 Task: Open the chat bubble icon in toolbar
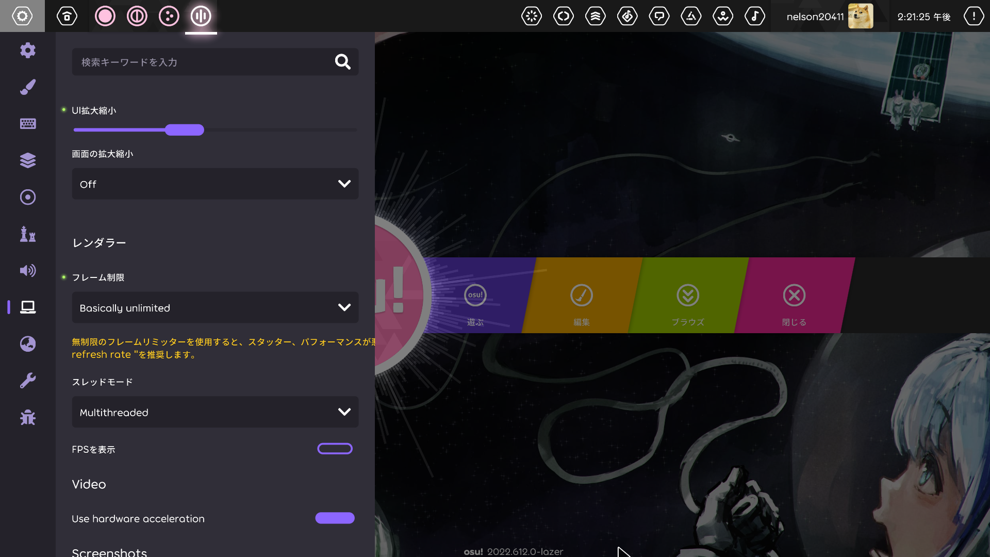[659, 17]
